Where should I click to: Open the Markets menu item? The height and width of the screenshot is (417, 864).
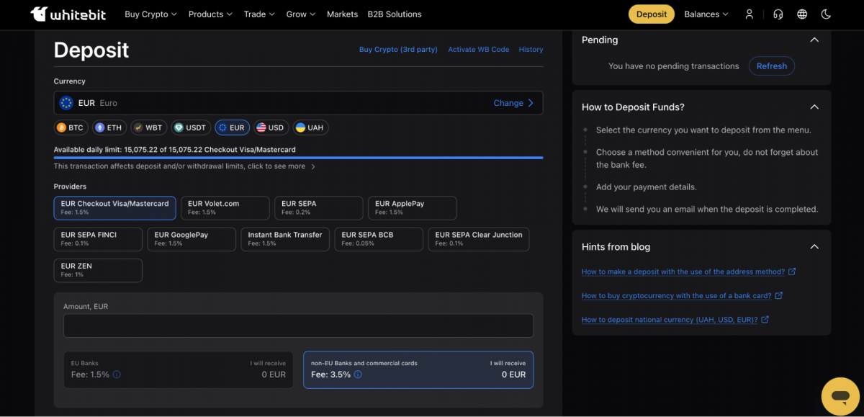tap(342, 14)
